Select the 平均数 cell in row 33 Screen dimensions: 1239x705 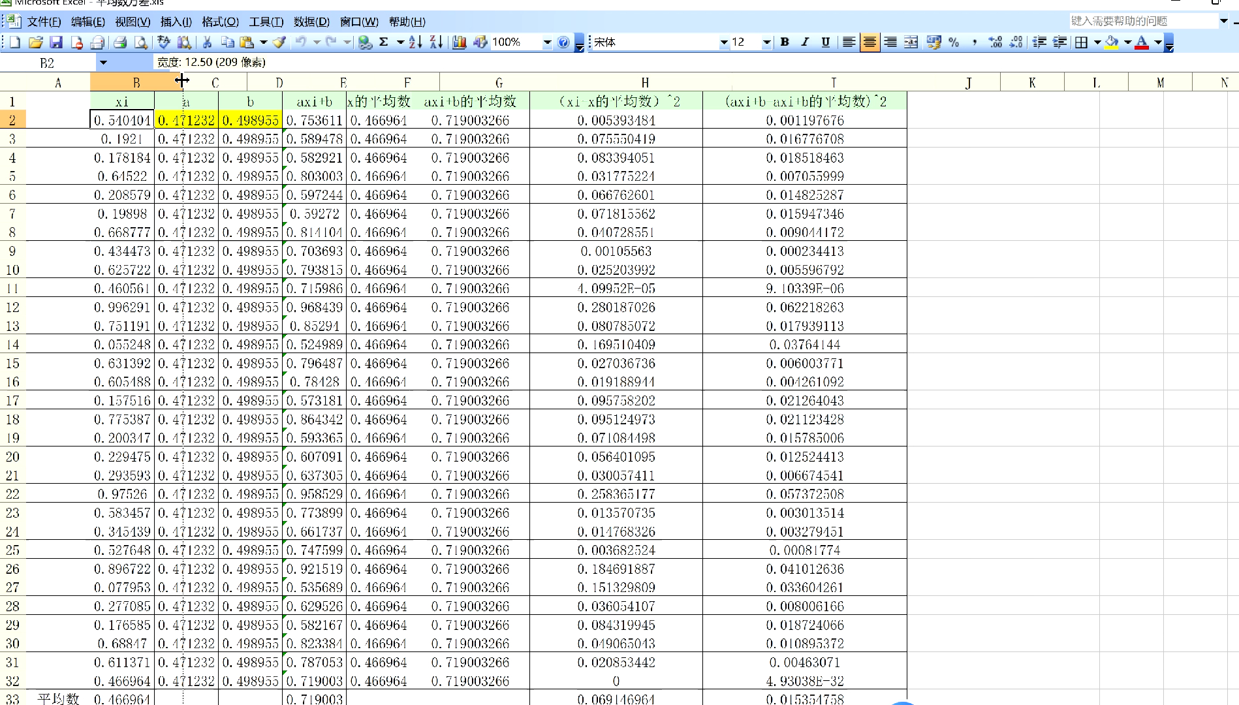(x=58, y=698)
